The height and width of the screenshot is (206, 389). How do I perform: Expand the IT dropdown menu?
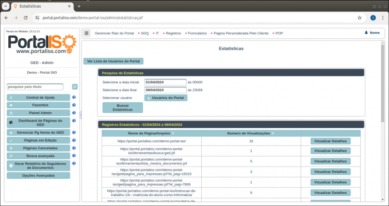click(x=156, y=33)
